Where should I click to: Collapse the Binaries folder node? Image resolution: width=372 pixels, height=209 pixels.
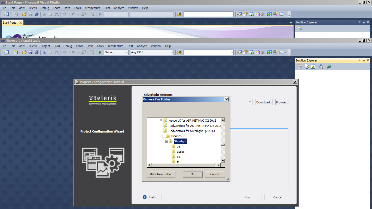point(164,136)
